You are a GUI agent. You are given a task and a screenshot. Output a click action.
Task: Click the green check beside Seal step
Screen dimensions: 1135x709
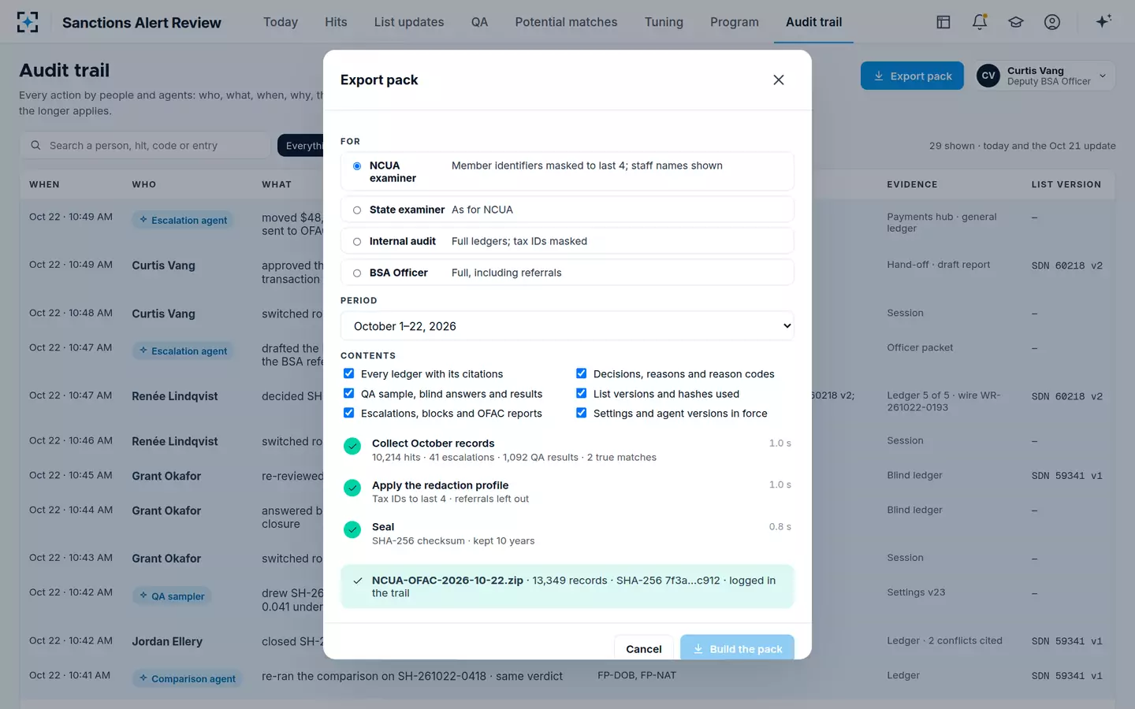pyautogui.click(x=352, y=529)
